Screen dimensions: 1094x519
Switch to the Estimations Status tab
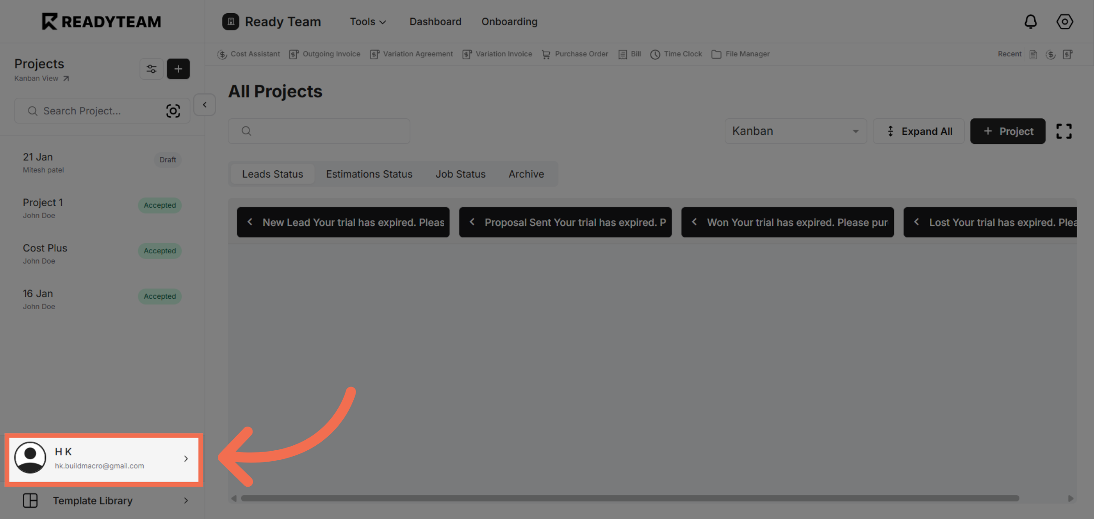[x=369, y=174]
